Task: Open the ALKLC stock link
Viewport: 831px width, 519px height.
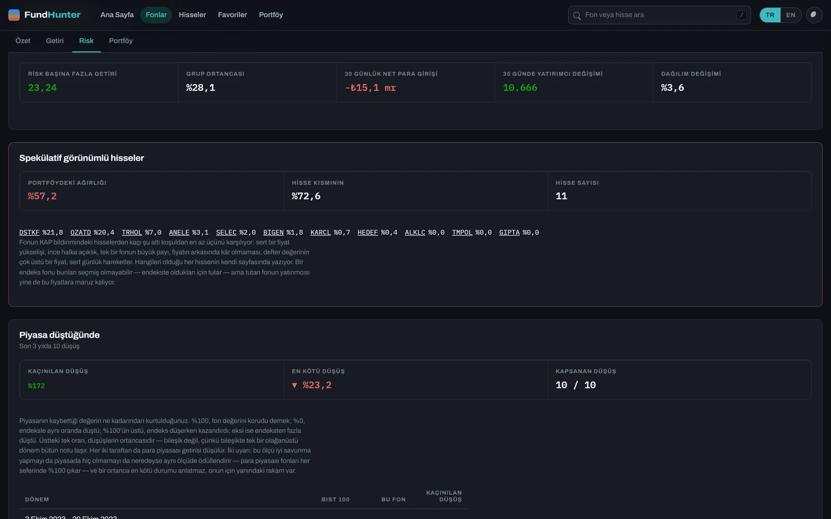Action: pyautogui.click(x=415, y=233)
